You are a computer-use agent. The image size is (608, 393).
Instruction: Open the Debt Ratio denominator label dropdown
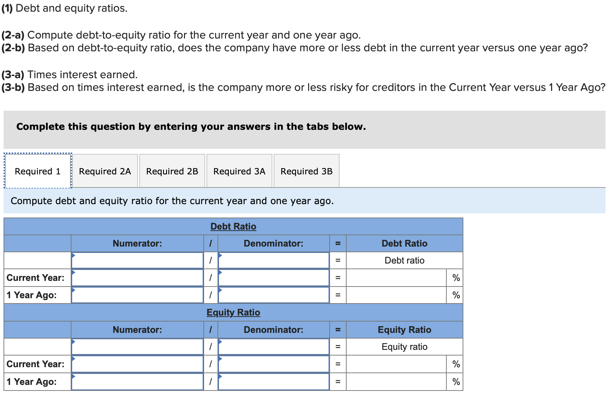273,260
